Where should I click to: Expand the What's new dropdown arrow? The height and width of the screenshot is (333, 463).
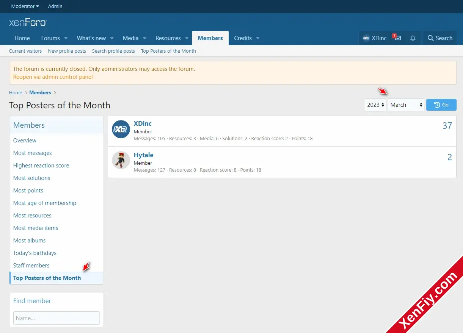pos(112,38)
